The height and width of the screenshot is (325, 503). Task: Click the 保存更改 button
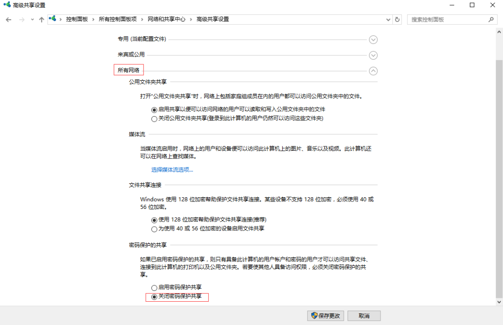[325, 315]
